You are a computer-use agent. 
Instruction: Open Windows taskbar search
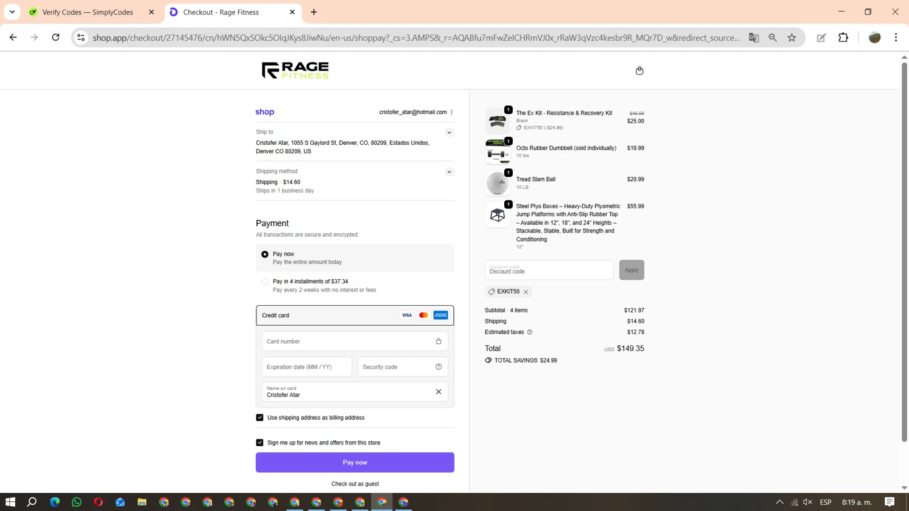coord(32,502)
